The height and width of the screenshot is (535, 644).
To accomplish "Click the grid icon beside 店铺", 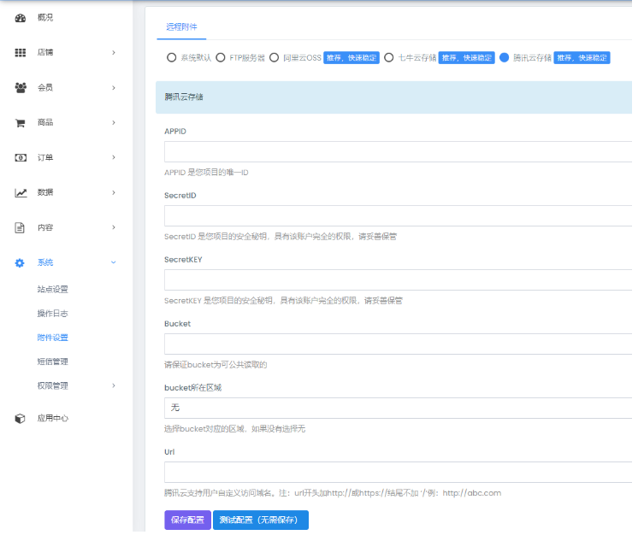I will [x=21, y=52].
